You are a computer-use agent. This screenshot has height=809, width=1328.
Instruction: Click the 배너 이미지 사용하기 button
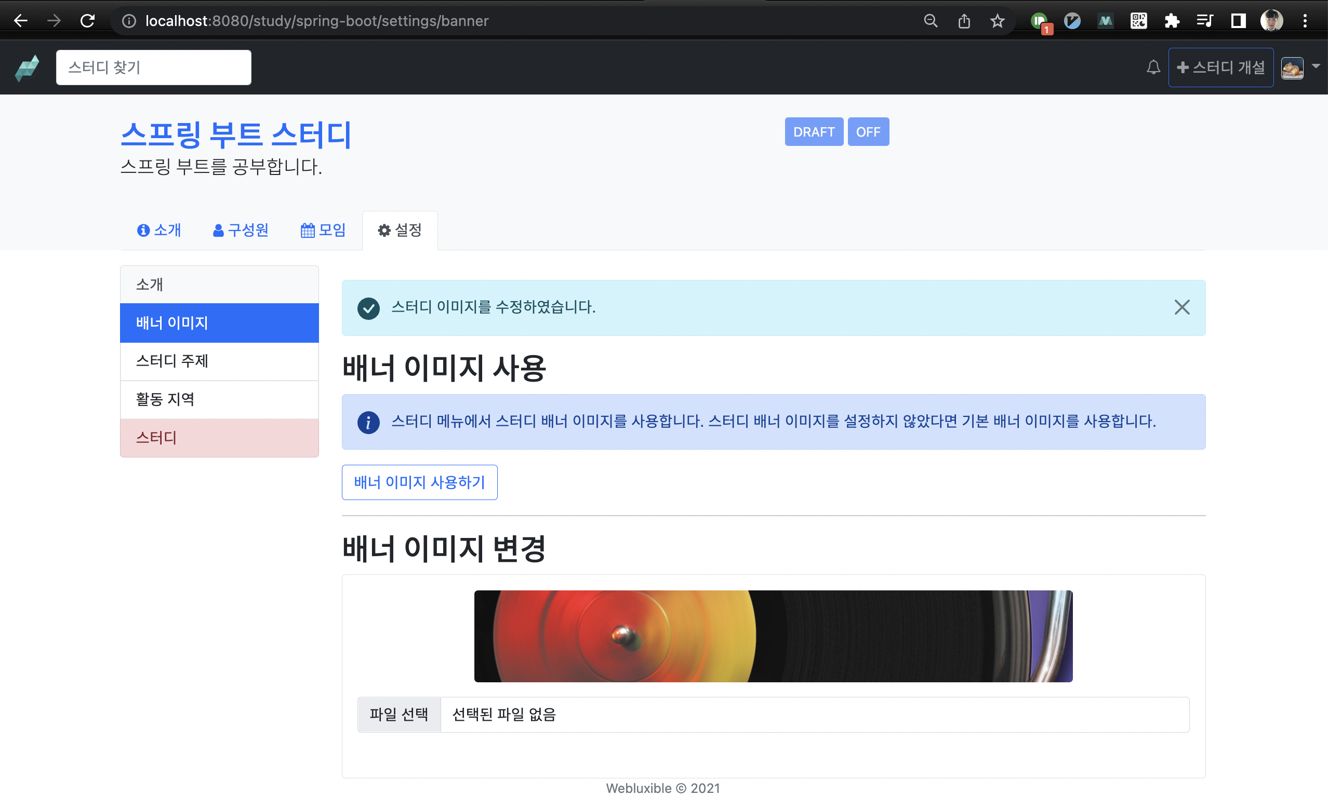pos(419,482)
